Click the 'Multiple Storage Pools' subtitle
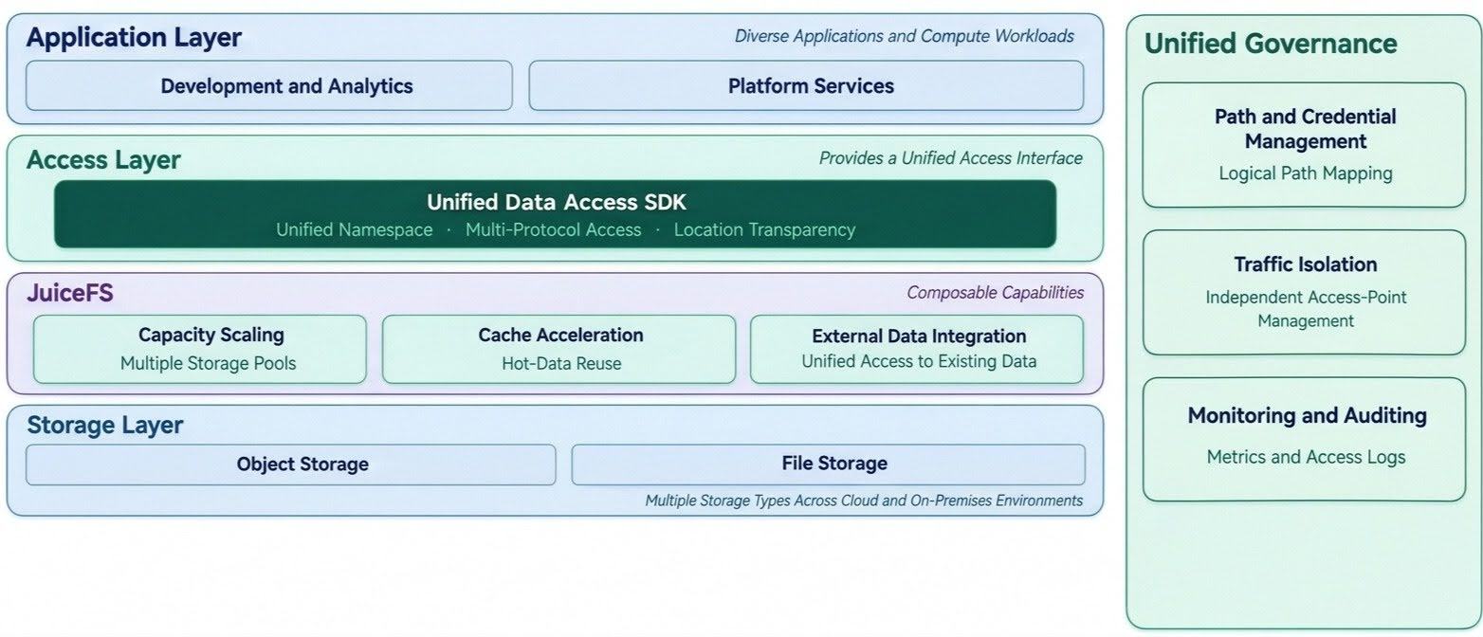The image size is (1483, 637). [209, 364]
